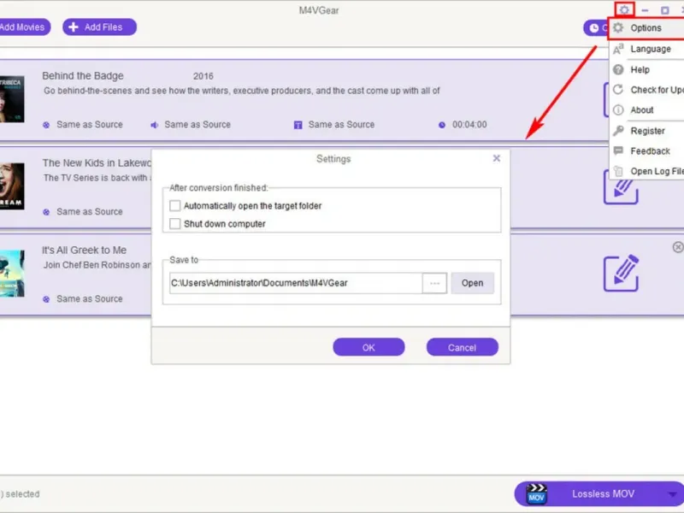Choose Options from the menu

pos(646,28)
